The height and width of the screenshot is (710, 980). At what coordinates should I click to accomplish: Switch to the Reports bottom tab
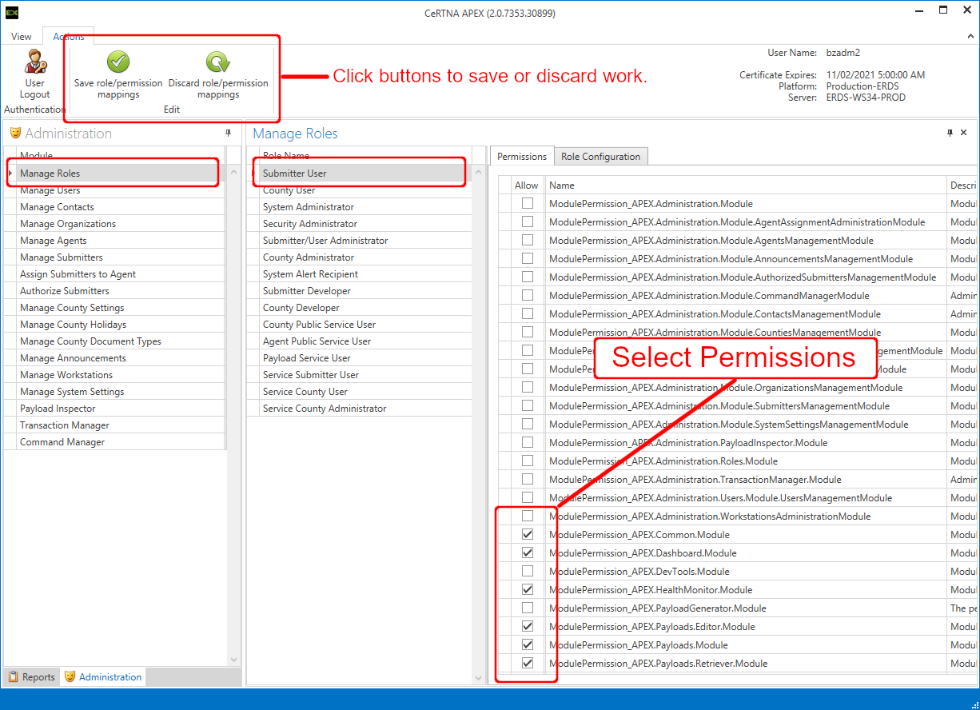point(32,677)
